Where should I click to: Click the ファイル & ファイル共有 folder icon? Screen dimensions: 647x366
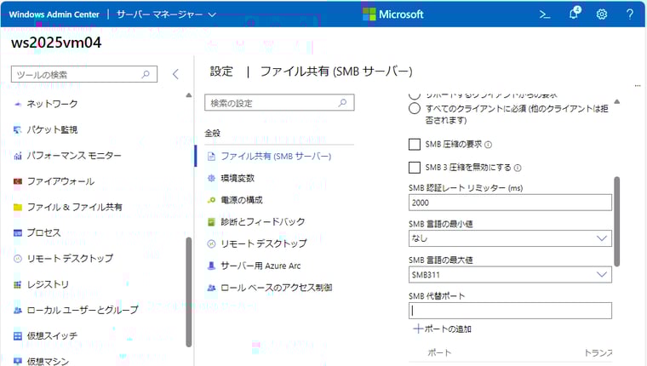17,207
